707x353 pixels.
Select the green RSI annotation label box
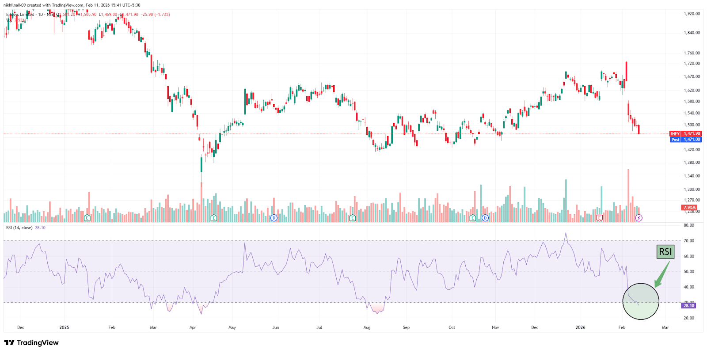pyautogui.click(x=665, y=252)
